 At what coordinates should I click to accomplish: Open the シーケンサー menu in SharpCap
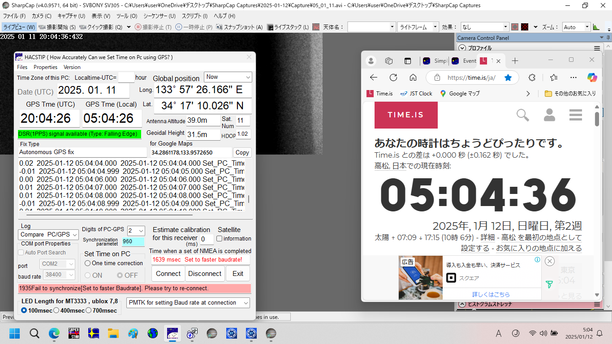click(x=159, y=16)
